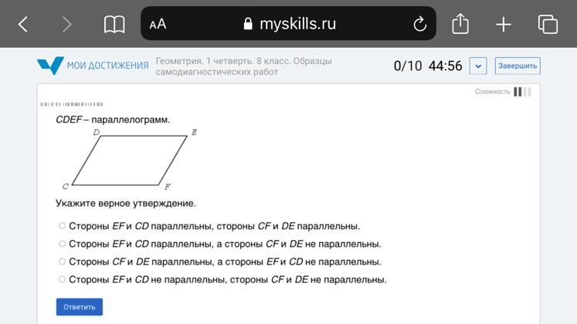Viewport: 577px width, 324px height.
Task: Click the Завершить button
Action: tap(518, 66)
